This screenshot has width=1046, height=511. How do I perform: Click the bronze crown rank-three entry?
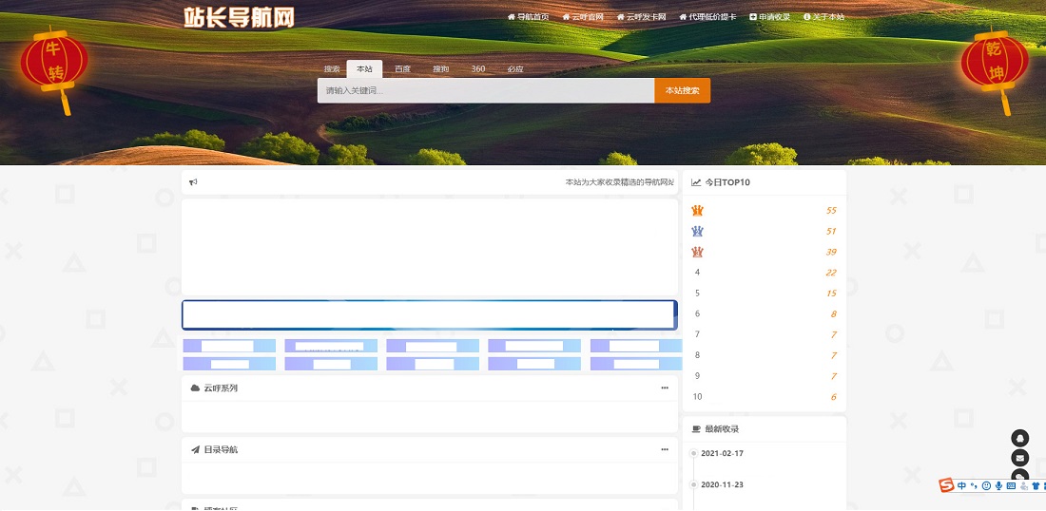[x=697, y=252]
